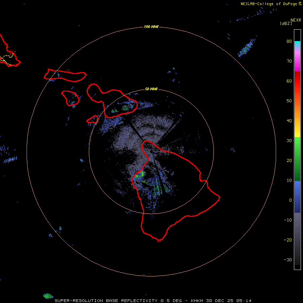Viewport: 303px width, 303px height.
Task: Click the SUPER-RESOLUTION BASE REFLECTIVITY caption text
Action: click(106, 301)
